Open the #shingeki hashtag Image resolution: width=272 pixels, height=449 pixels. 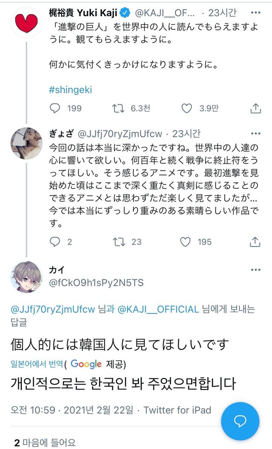coord(71,90)
